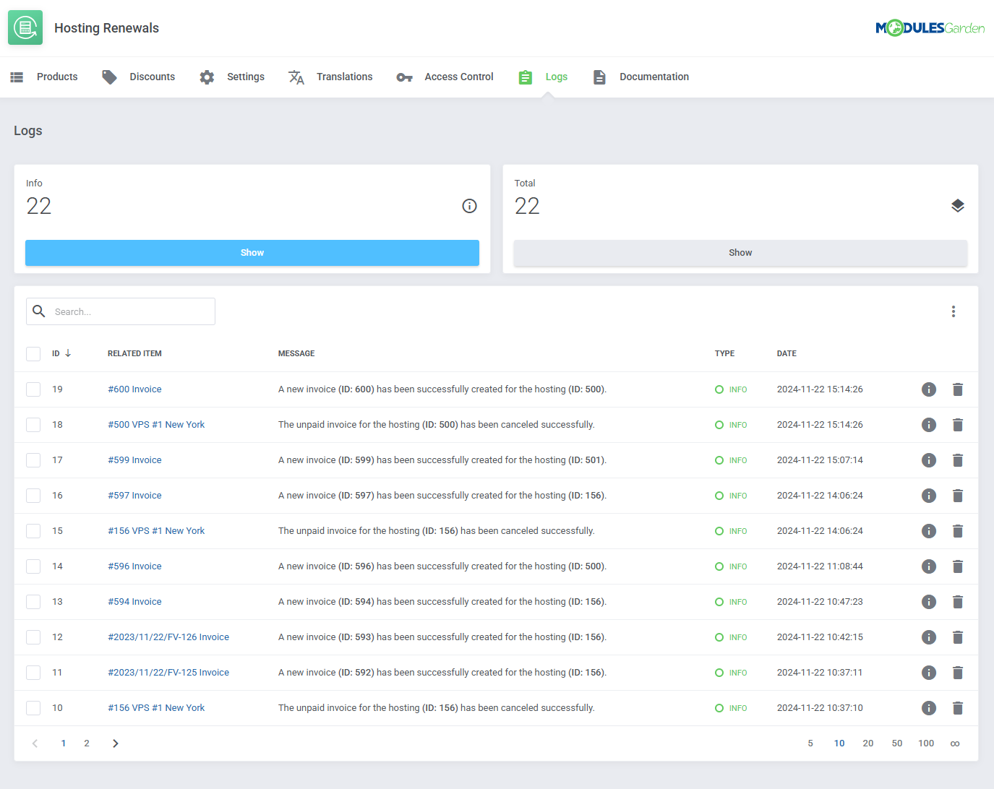Open the Access Control tab
994x789 pixels.
(445, 77)
